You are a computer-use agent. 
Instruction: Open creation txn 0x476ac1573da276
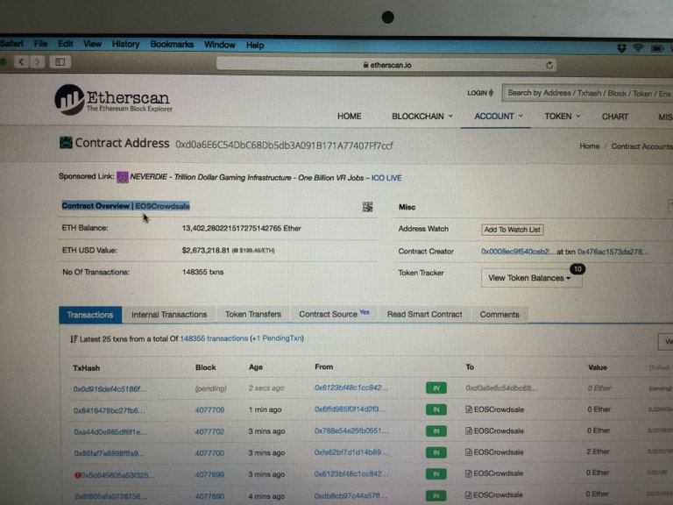pos(613,252)
